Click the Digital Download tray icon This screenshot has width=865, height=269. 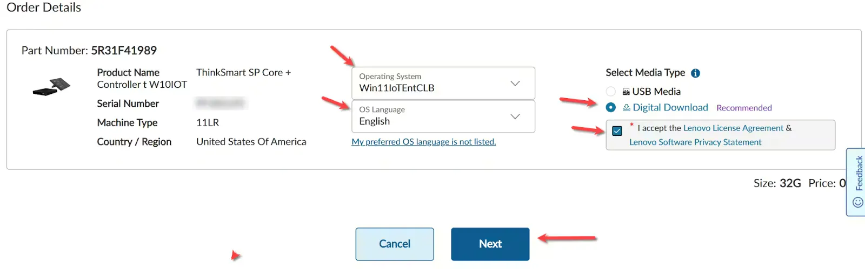[x=627, y=108]
